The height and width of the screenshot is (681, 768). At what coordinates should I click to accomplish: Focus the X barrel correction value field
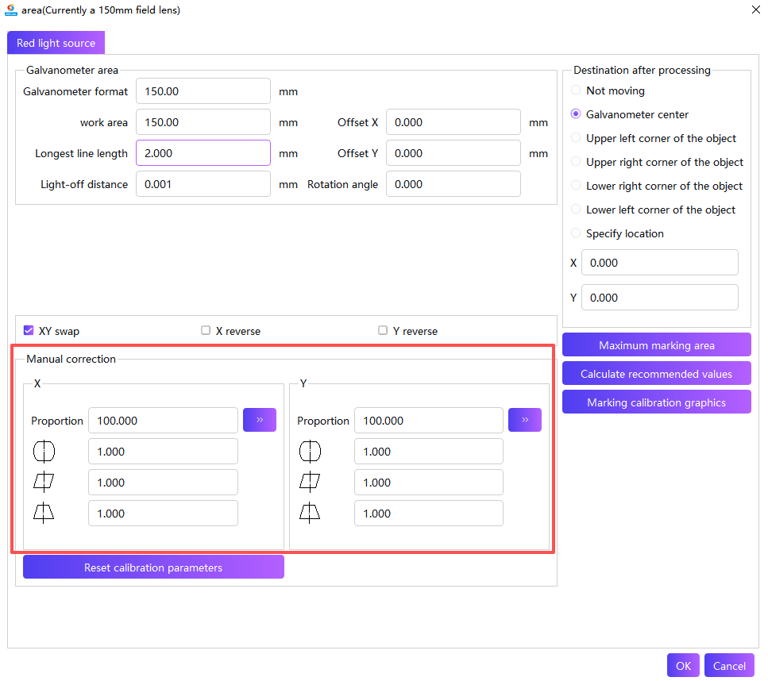click(x=163, y=452)
